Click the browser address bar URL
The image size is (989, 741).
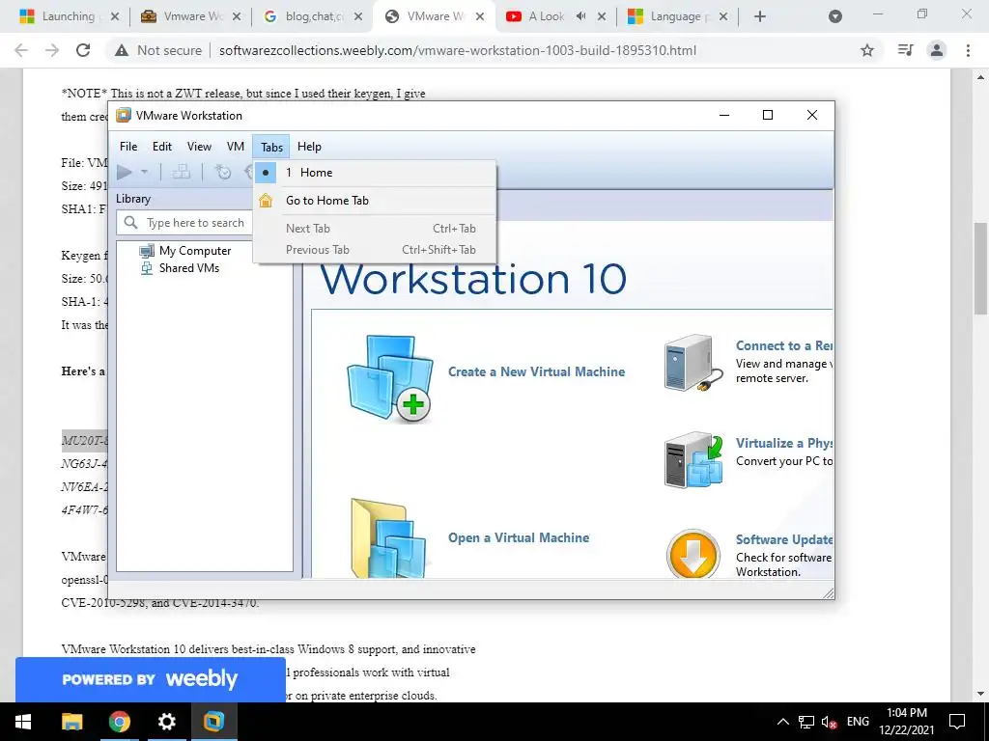click(x=457, y=50)
